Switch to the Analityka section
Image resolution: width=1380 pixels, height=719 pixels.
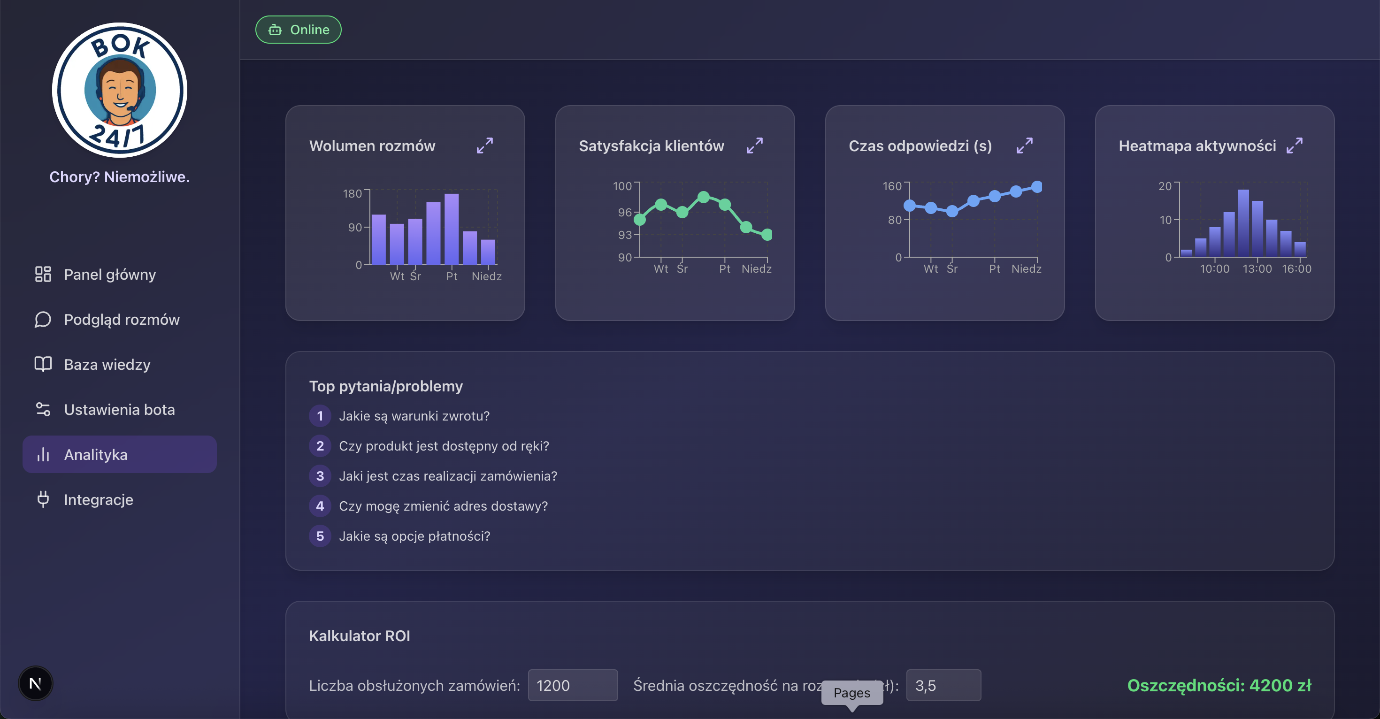96,454
